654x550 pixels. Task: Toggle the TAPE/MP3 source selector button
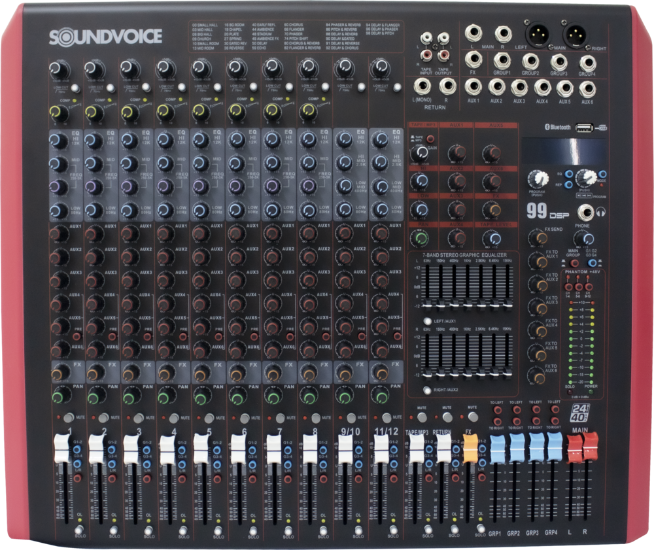click(x=430, y=139)
